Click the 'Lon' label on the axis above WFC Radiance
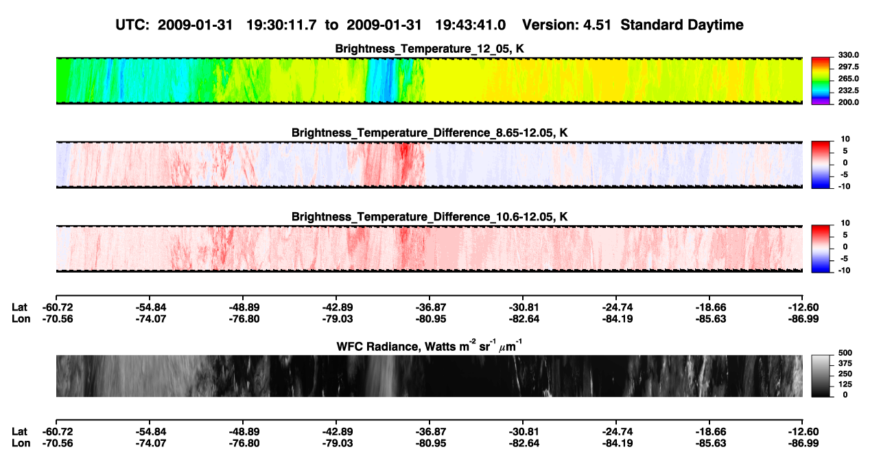892x458 pixels. pos(21,318)
